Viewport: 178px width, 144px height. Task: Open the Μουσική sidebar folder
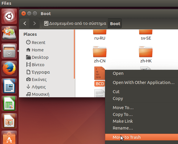coord(40,94)
